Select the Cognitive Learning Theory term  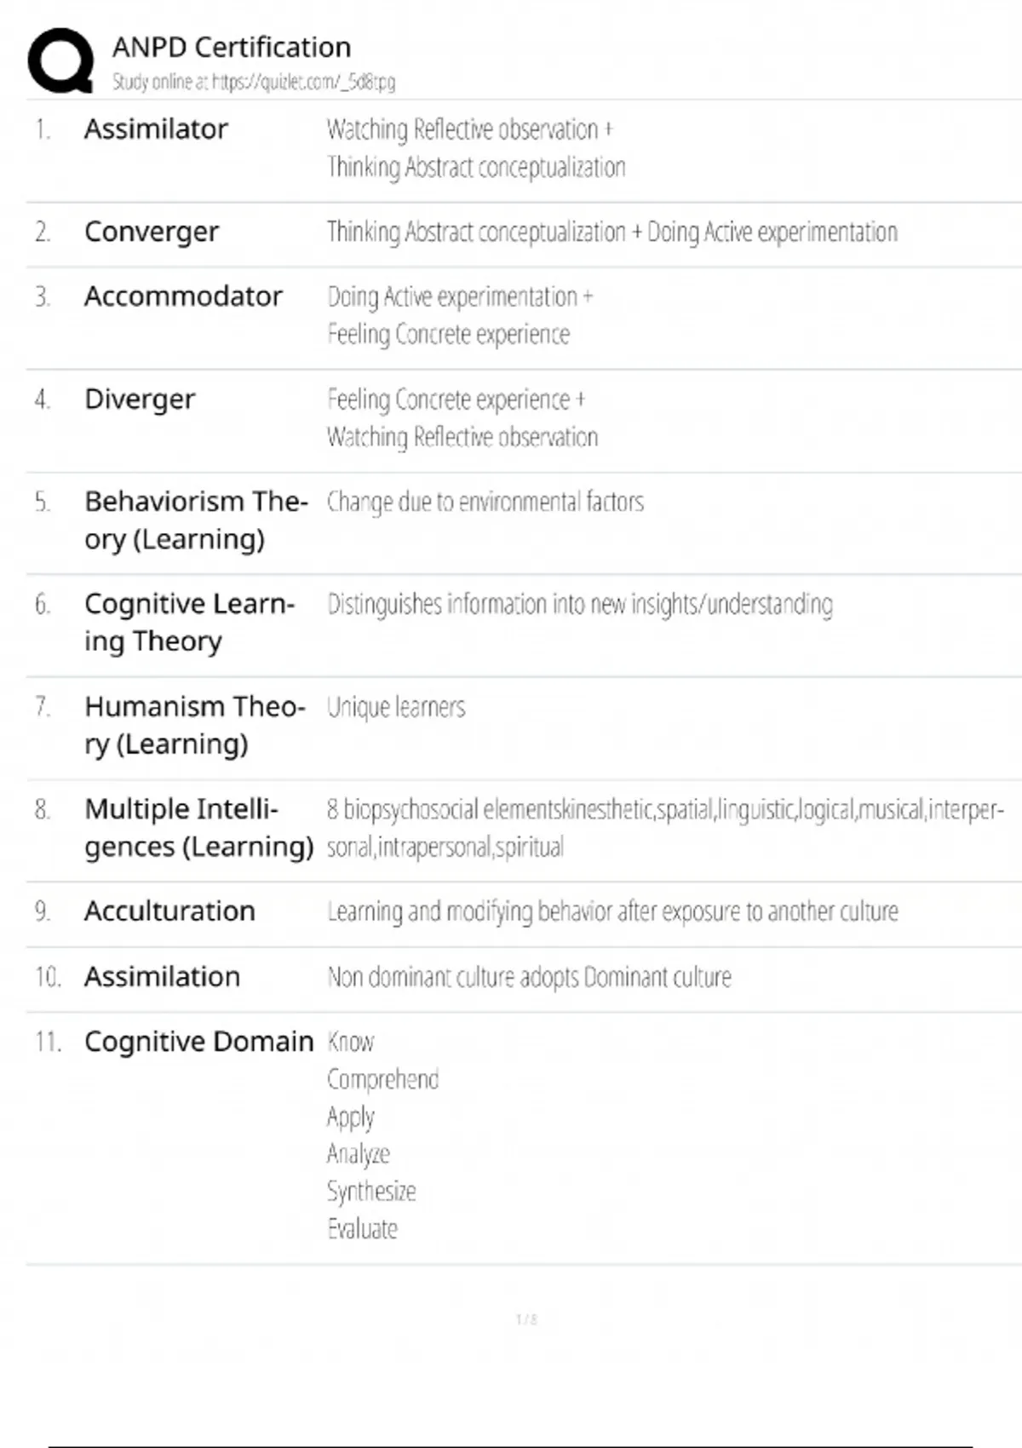coord(189,622)
